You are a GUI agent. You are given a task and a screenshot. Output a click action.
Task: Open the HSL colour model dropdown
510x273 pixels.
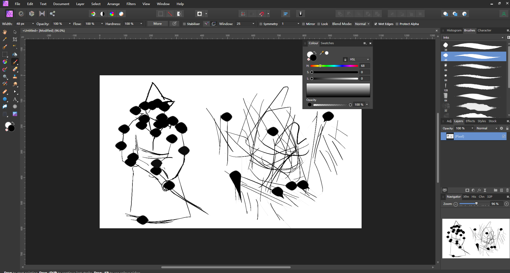coord(359,59)
